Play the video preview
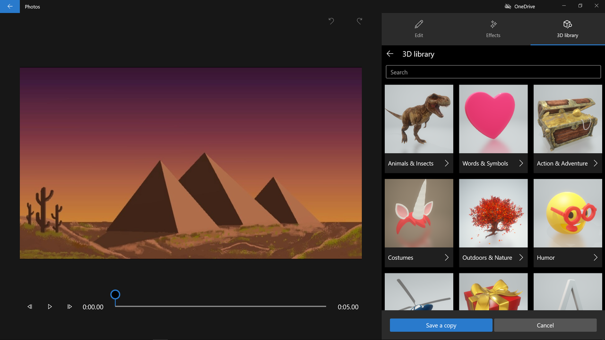 (x=50, y=307)
